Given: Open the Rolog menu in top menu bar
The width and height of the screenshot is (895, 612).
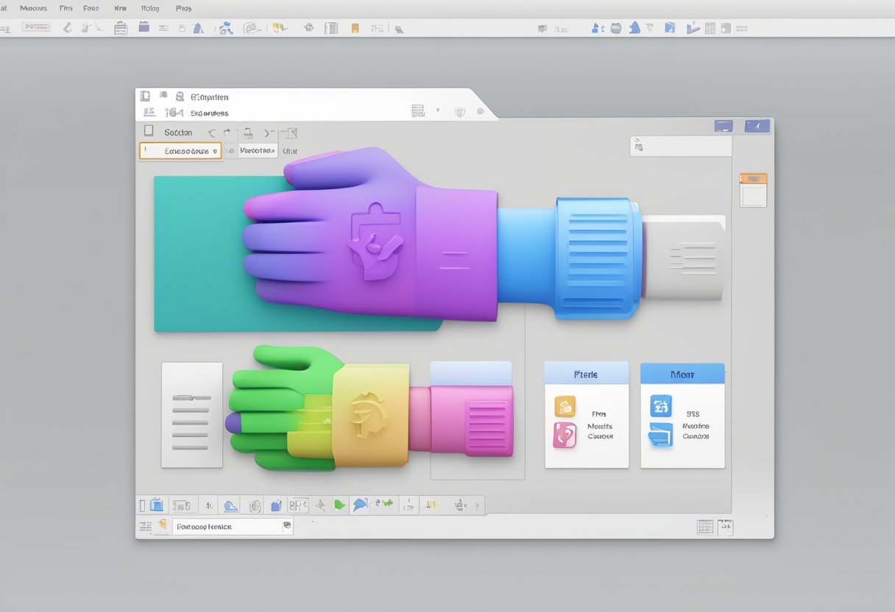Looking at the screenshot, I should [149, 9].
